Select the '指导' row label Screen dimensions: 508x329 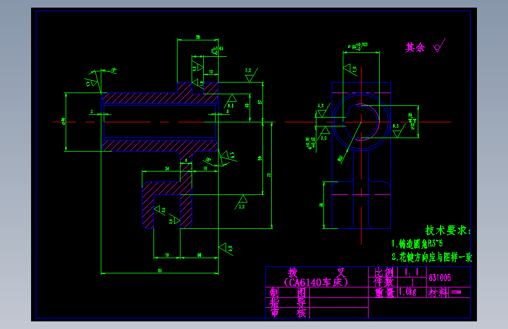(x=288, y=303)
